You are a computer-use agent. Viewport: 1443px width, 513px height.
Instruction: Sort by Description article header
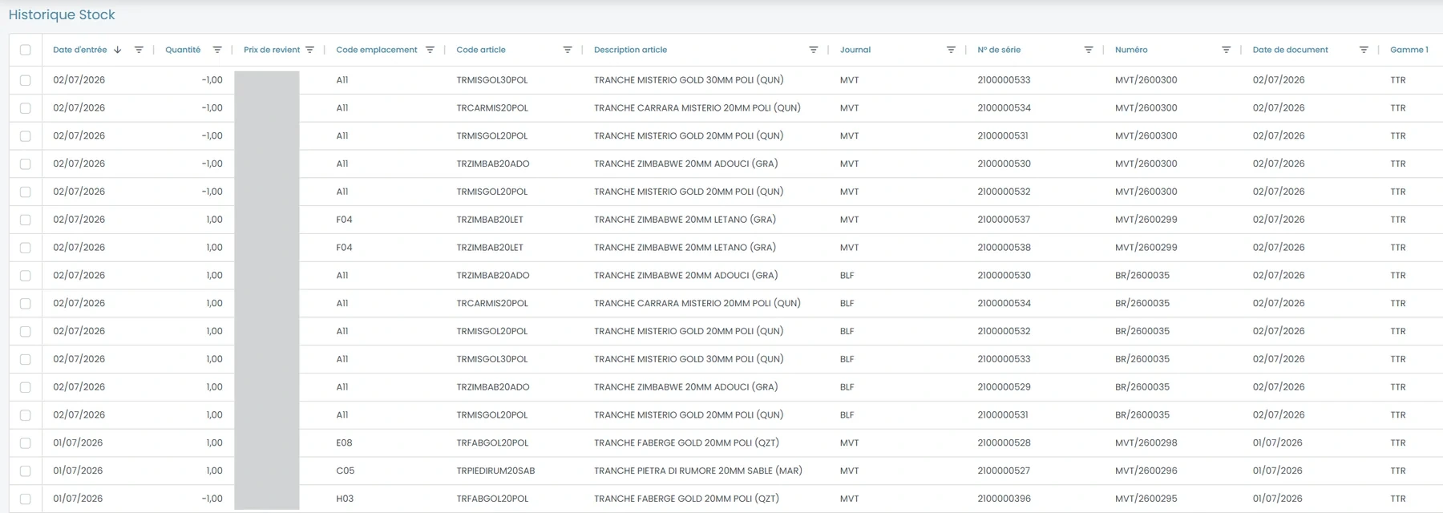[x=630, y=50]
